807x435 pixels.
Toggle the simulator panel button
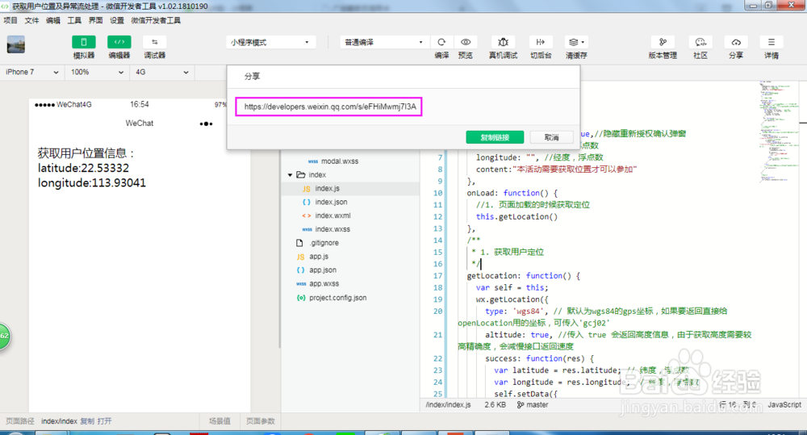click(83, 42)
